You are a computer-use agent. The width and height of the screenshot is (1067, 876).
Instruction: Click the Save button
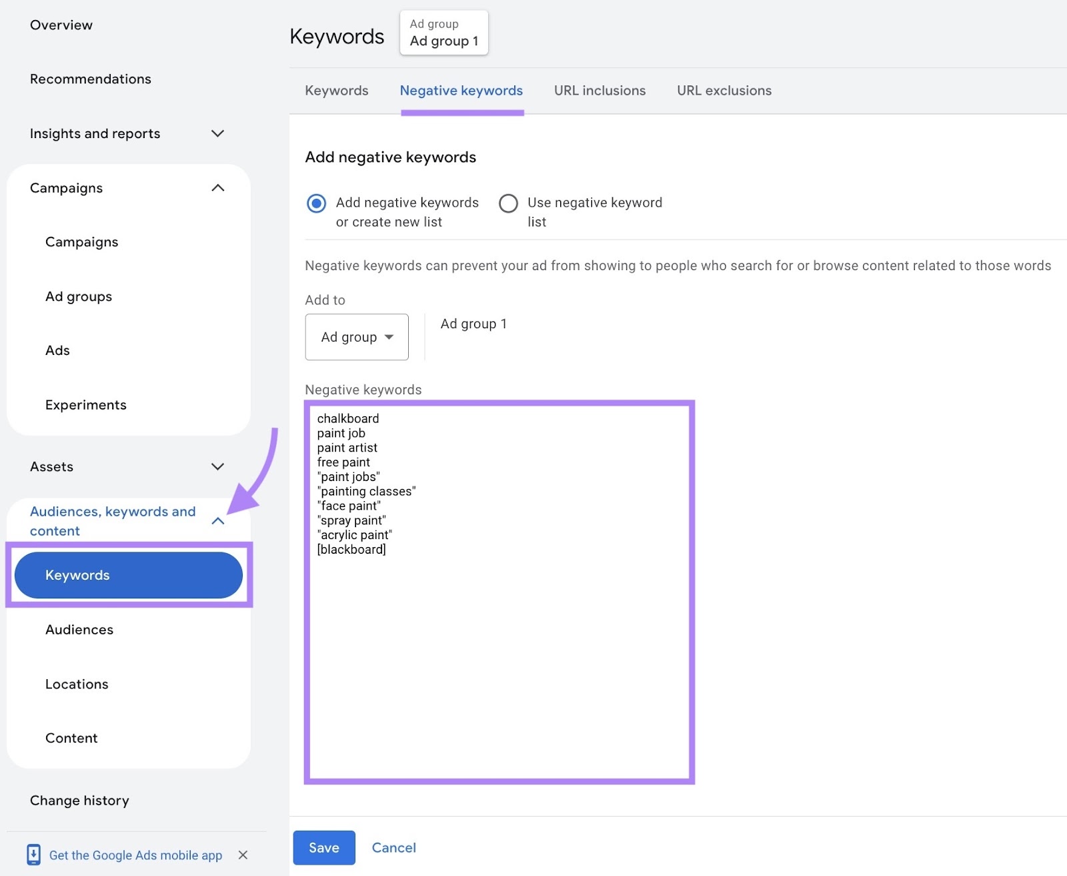[324, 847]
